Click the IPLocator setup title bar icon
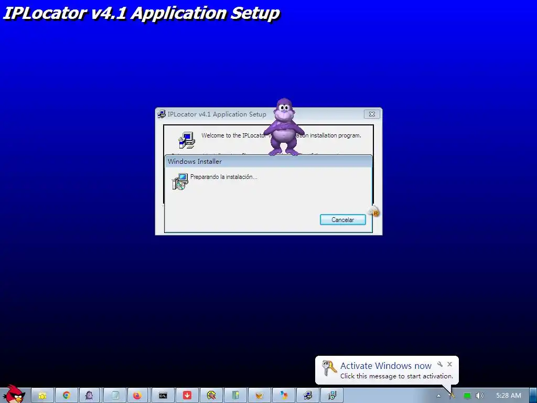Viewport: 537px width, 403px height. pos(162,114)
